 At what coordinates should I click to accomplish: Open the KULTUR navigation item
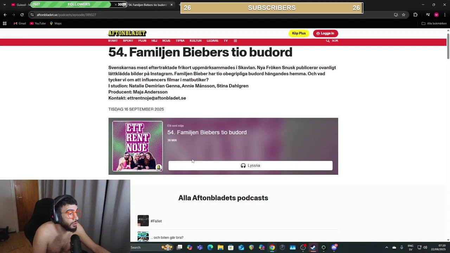(x=195, y=41)
